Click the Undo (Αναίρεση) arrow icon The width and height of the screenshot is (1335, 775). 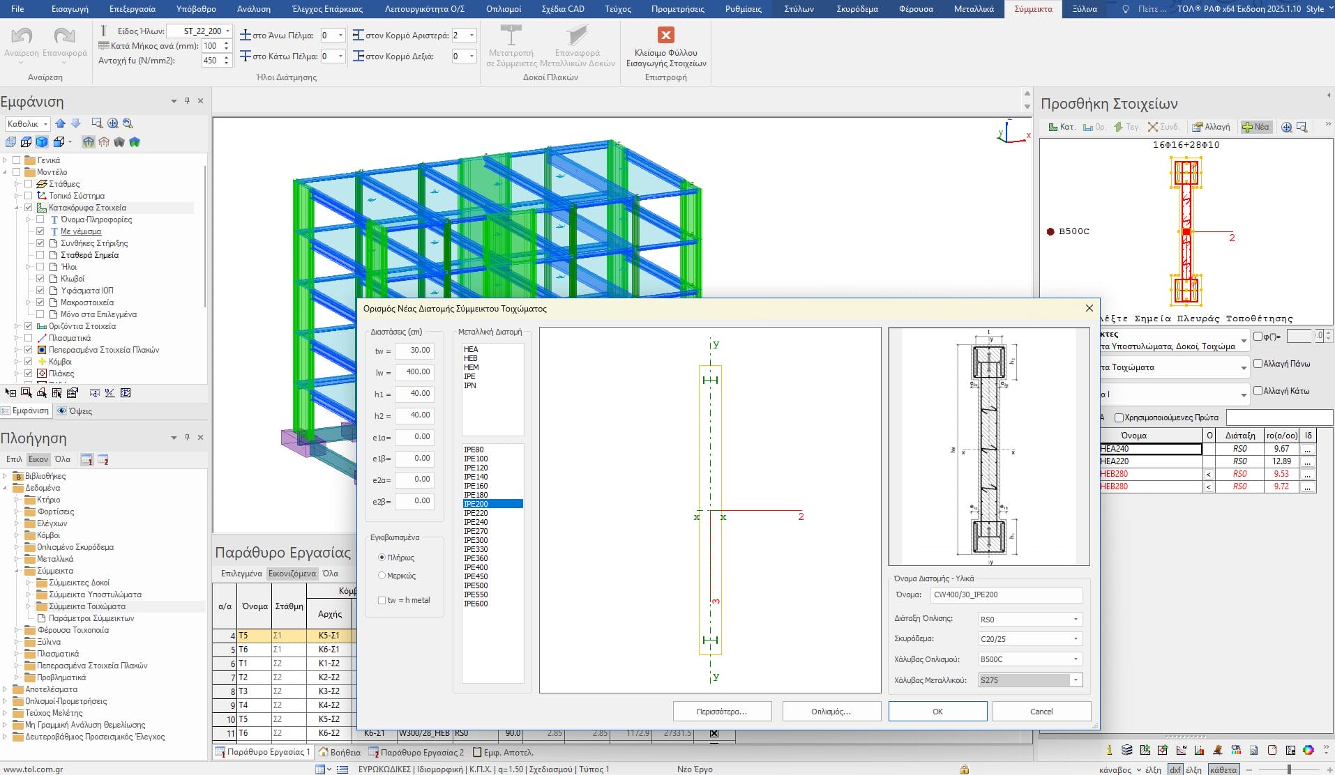22,36
